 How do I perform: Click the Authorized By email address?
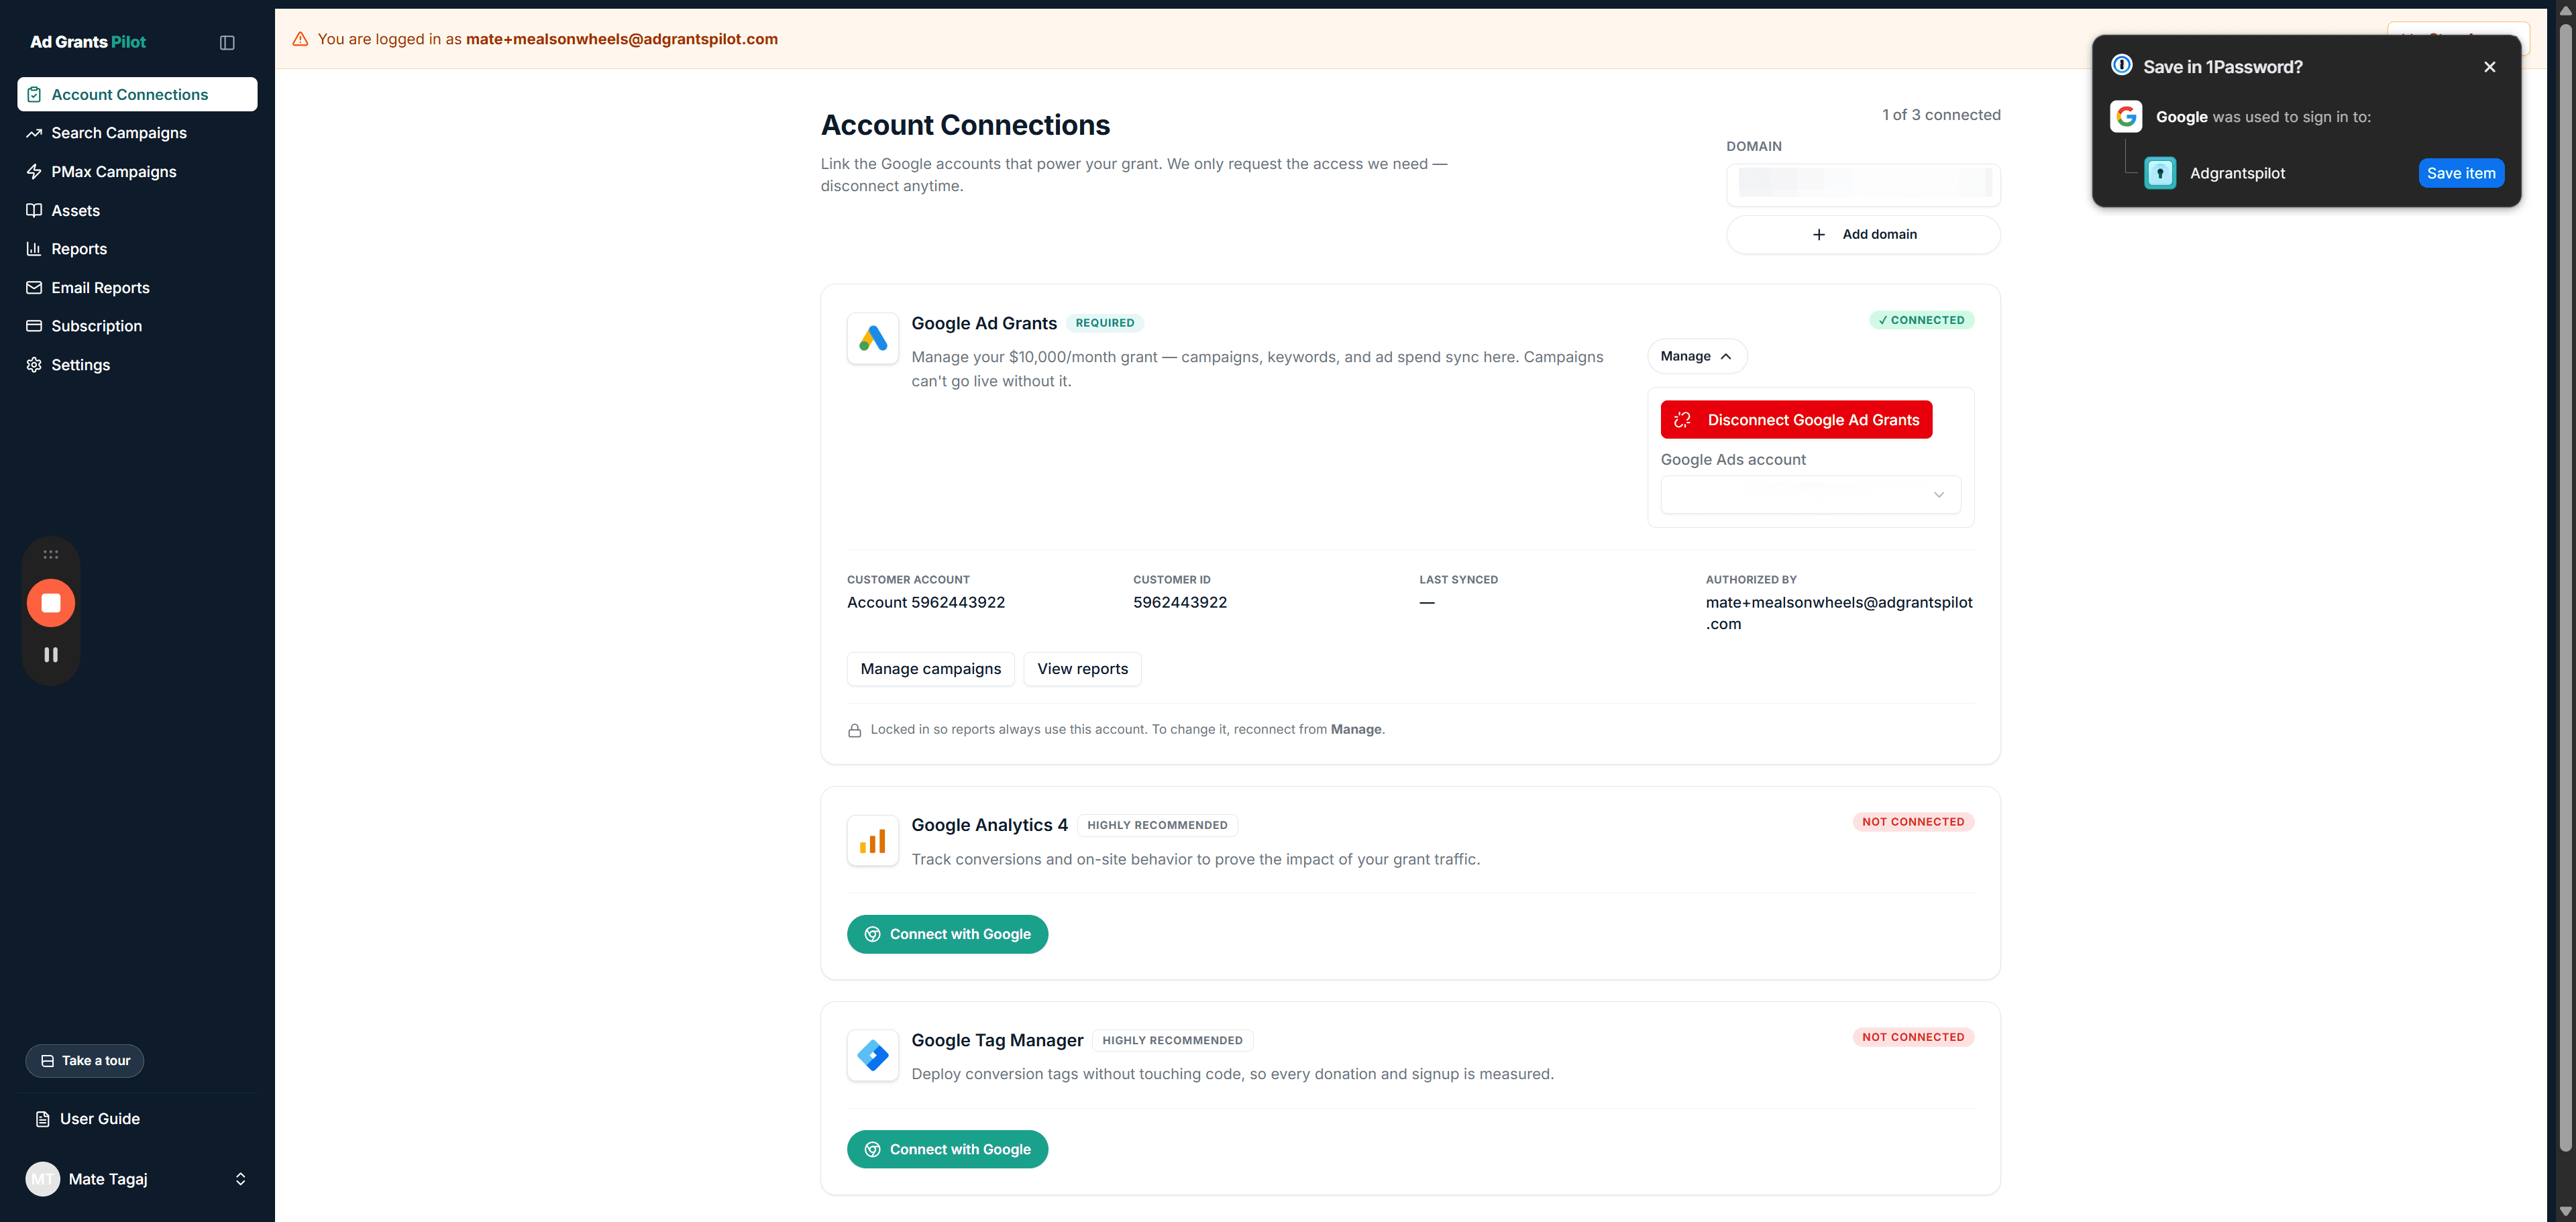click(1839, 613)
